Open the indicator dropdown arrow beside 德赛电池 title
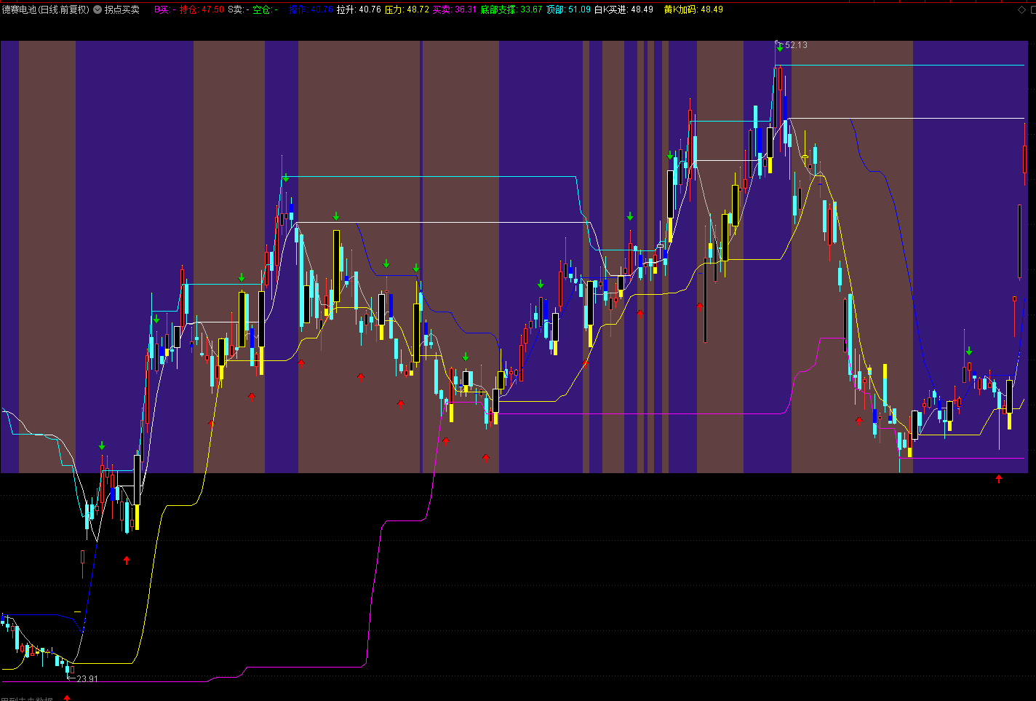 click(97, 9)
